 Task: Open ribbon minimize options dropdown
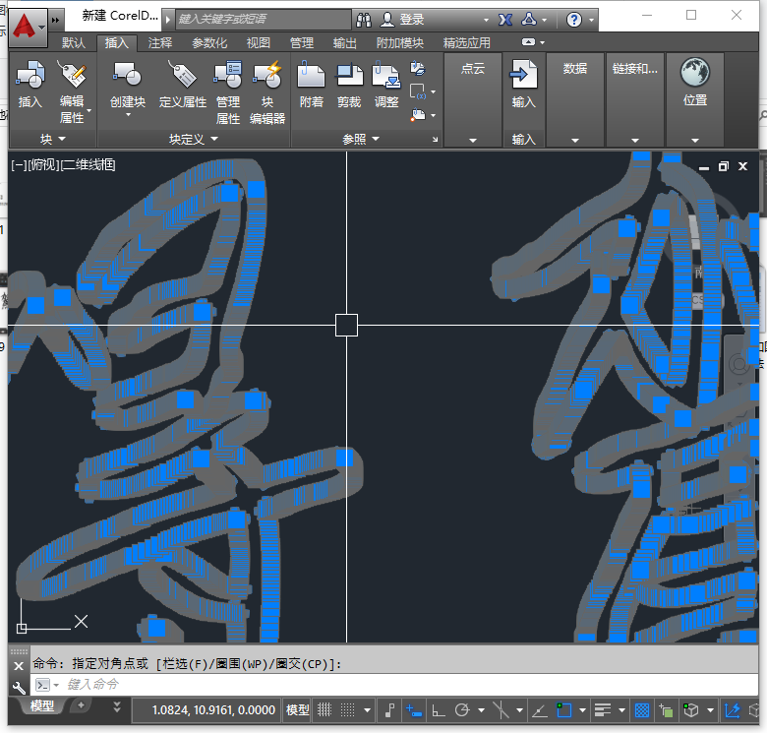pos(542,42)
